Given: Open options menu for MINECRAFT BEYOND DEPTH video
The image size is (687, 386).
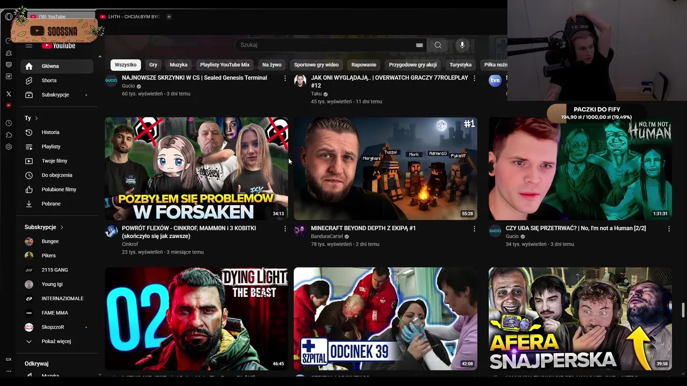Looking at the screenshot, I should point(474,229).
